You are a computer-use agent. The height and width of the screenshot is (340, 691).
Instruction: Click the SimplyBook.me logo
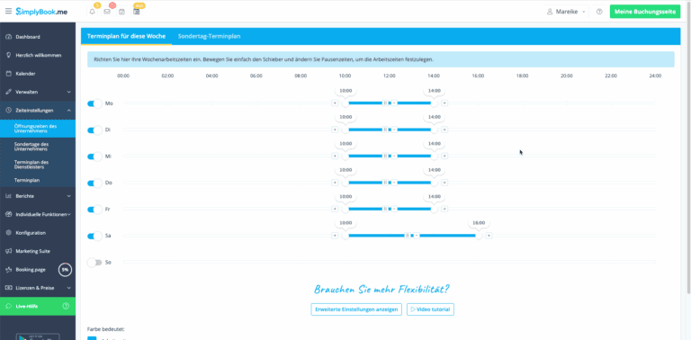41,12
